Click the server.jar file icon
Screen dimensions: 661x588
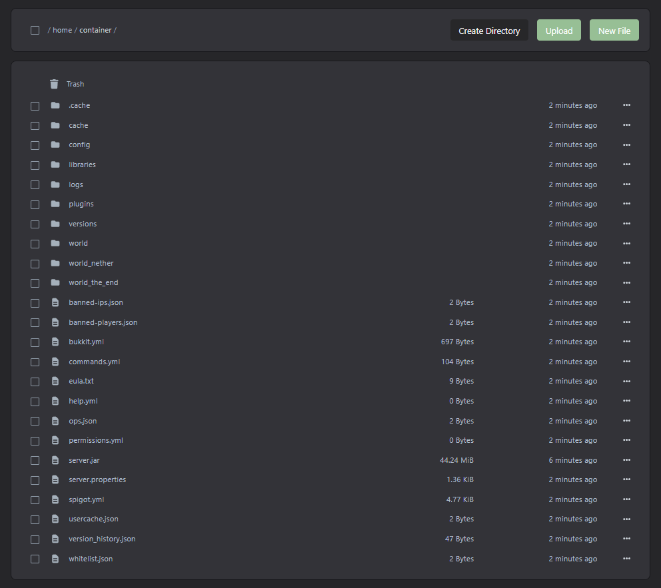pos(55,460)
